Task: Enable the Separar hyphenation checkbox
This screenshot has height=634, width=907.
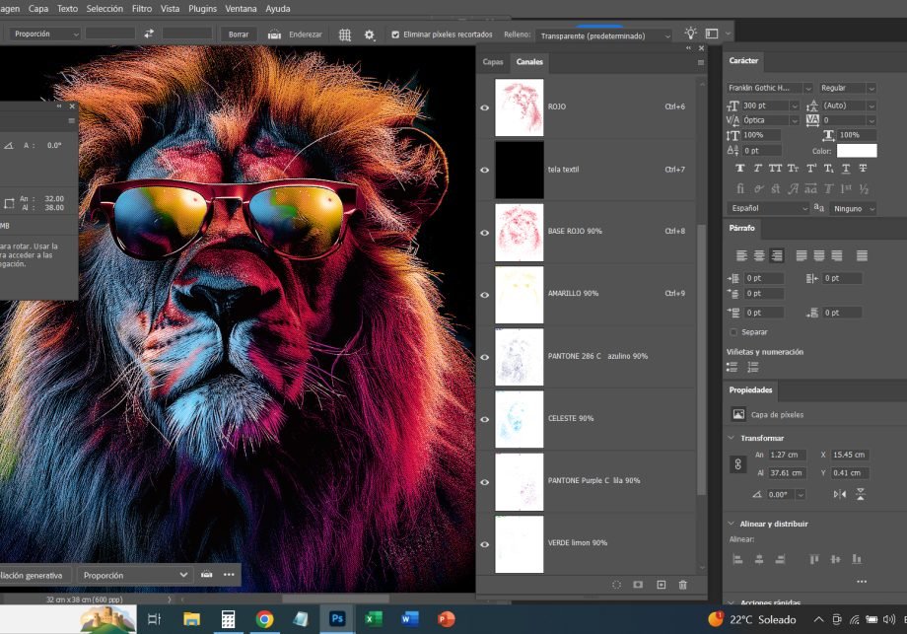Action: click(733, 332)
